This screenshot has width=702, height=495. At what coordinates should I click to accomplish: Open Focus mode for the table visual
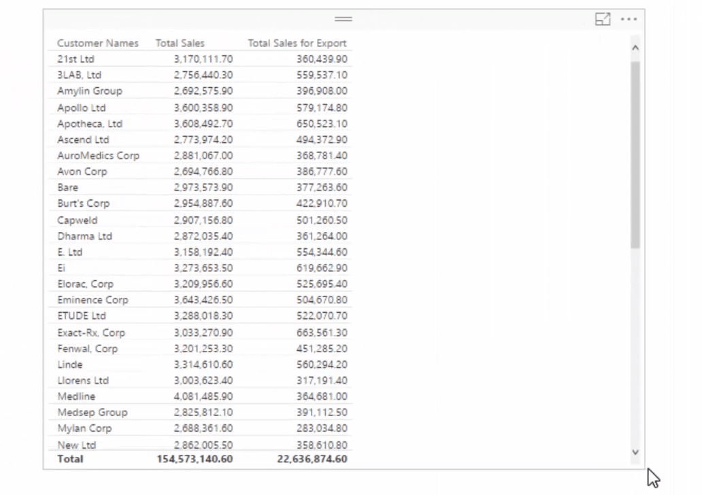[603, 19]
